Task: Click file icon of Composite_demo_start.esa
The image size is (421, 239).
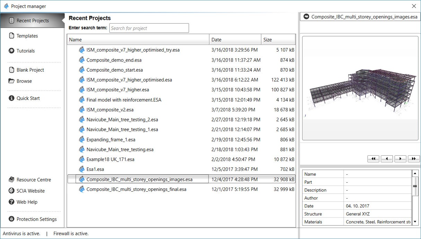Action: (82, 70)
